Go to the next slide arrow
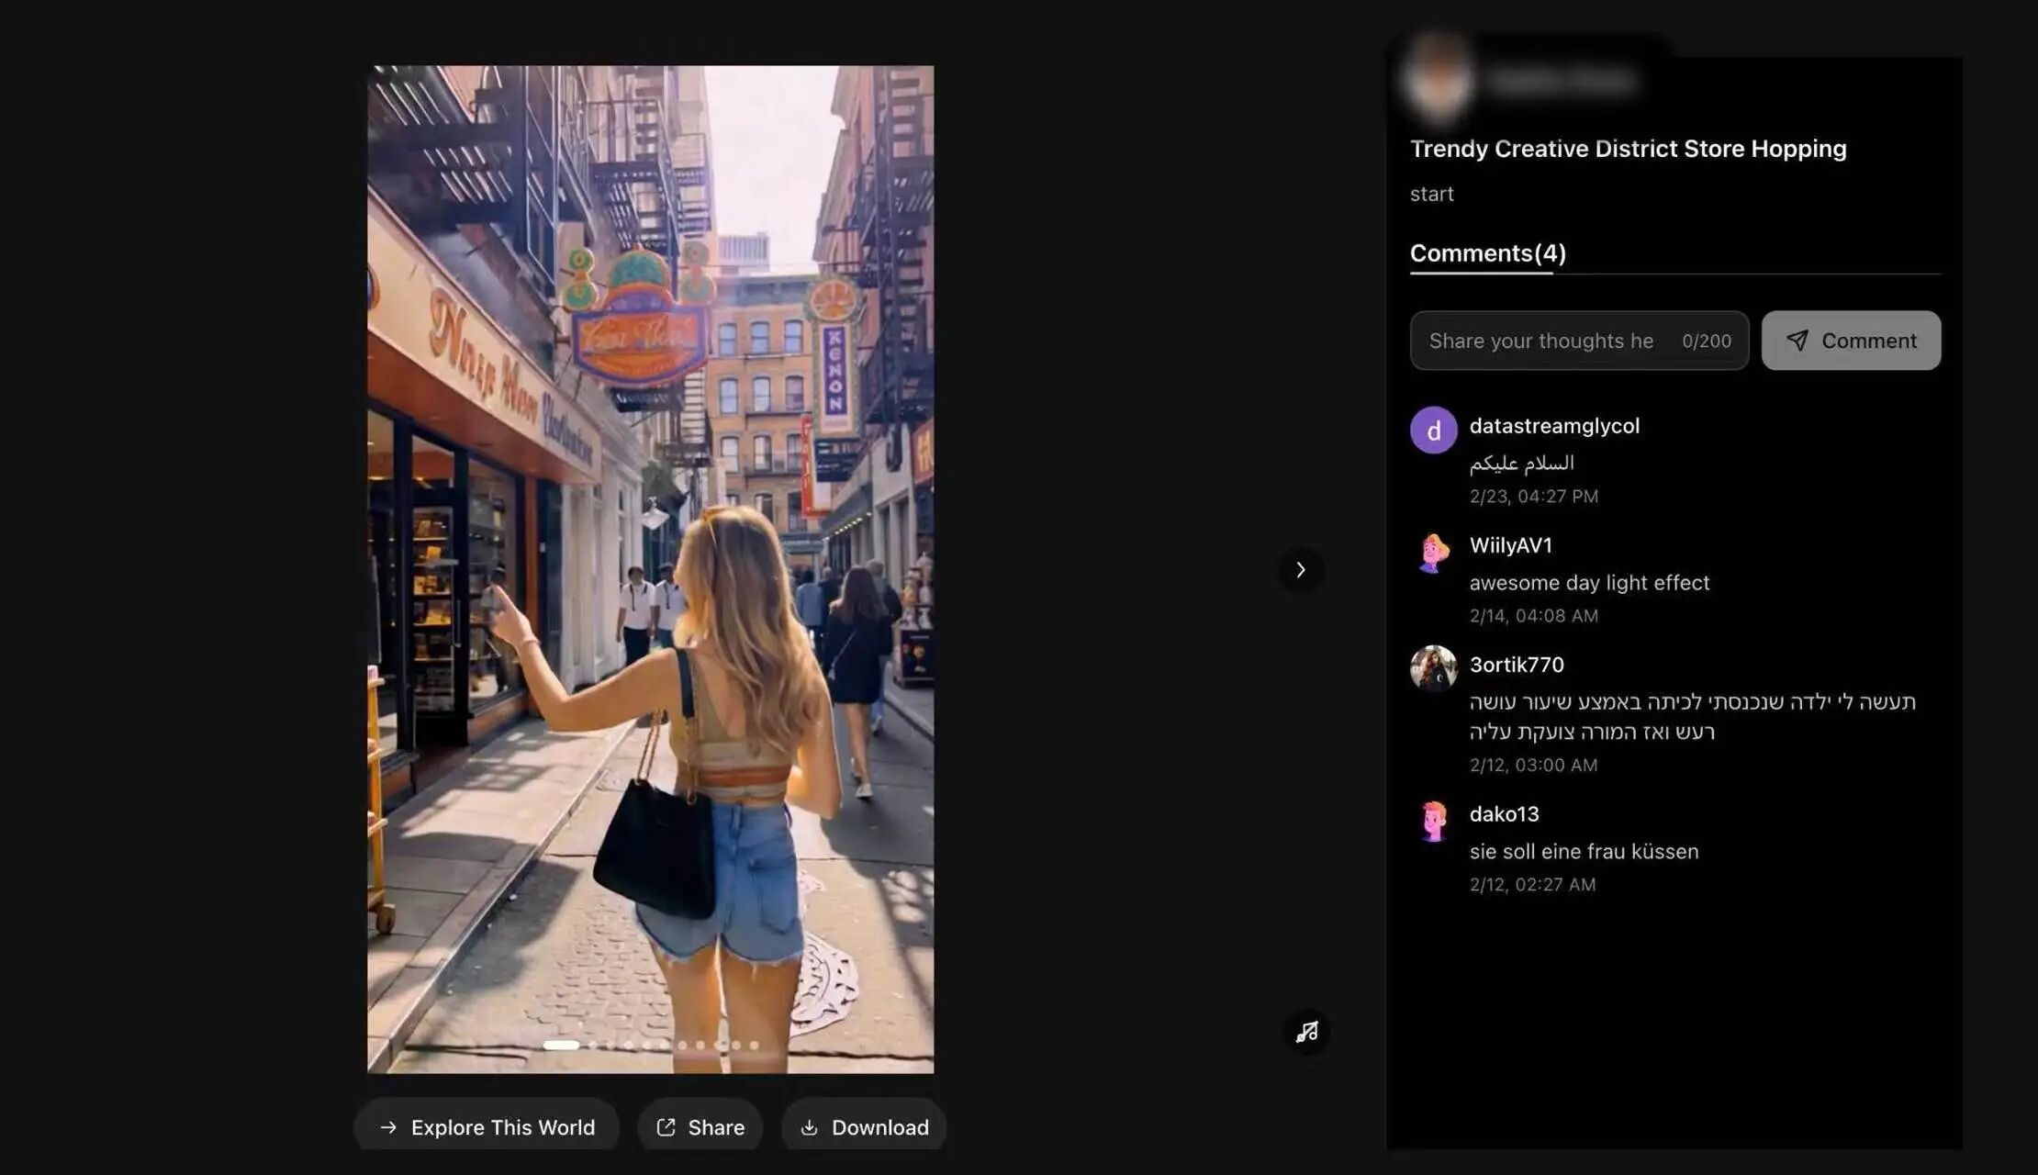This screenshot has width=2038, height=1175. [1300, 570]
